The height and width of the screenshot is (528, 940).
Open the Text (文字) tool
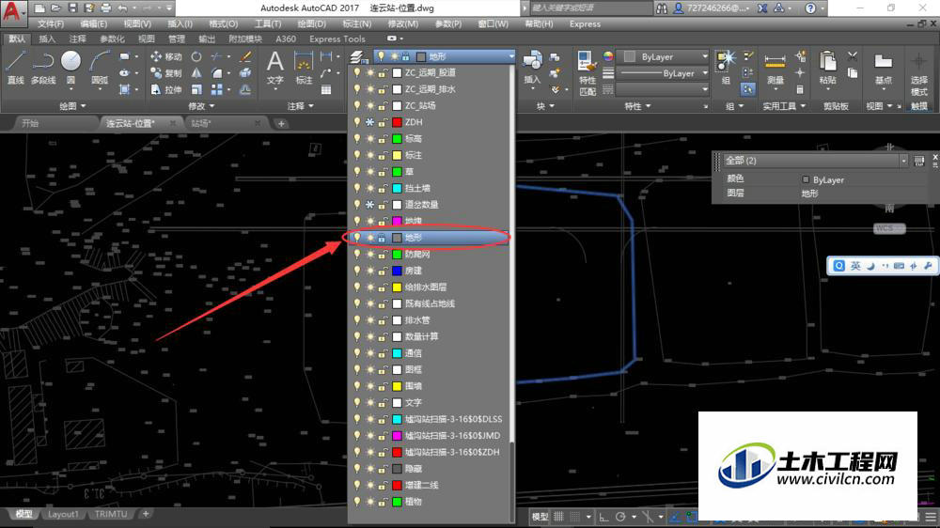[275, 67]
